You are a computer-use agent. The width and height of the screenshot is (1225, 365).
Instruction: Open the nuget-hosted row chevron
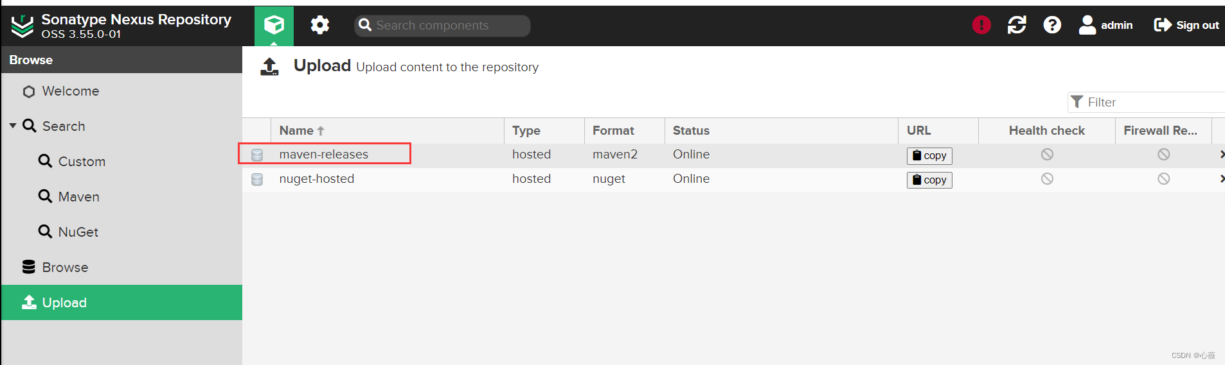coord(1221,178)
